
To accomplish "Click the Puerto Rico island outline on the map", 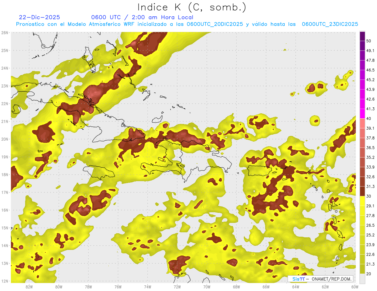I will click(260, 171).
